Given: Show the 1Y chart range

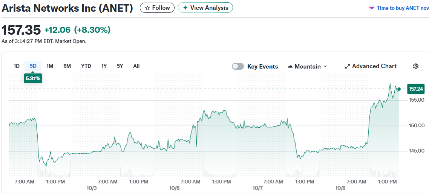Looking at the screenshot, I should pyautogui.click(x=104, y=66).
